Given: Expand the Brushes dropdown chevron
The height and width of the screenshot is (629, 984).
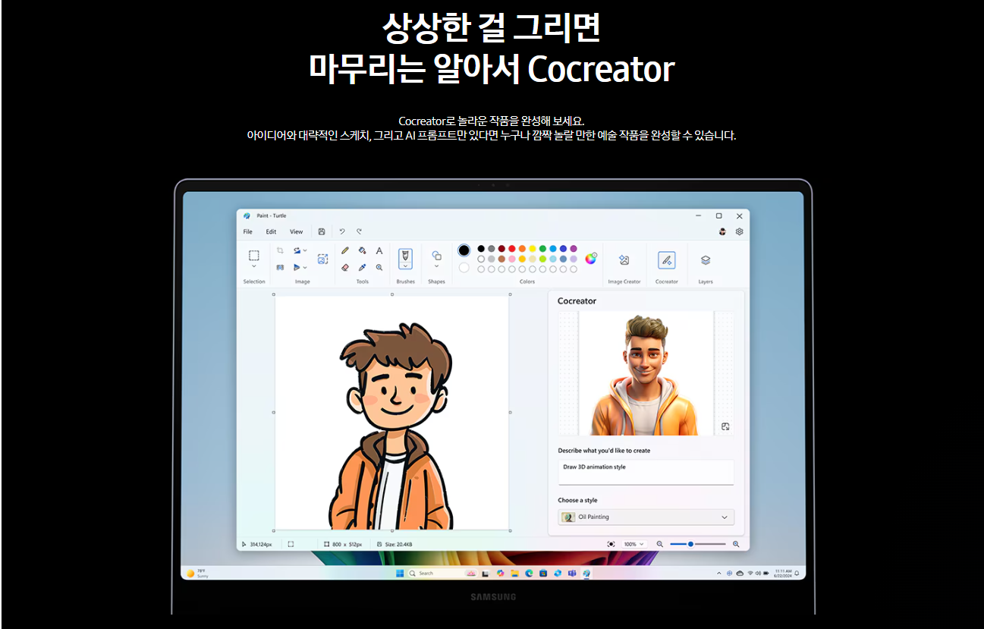Looking at the screenshot, I should (405, 266).
